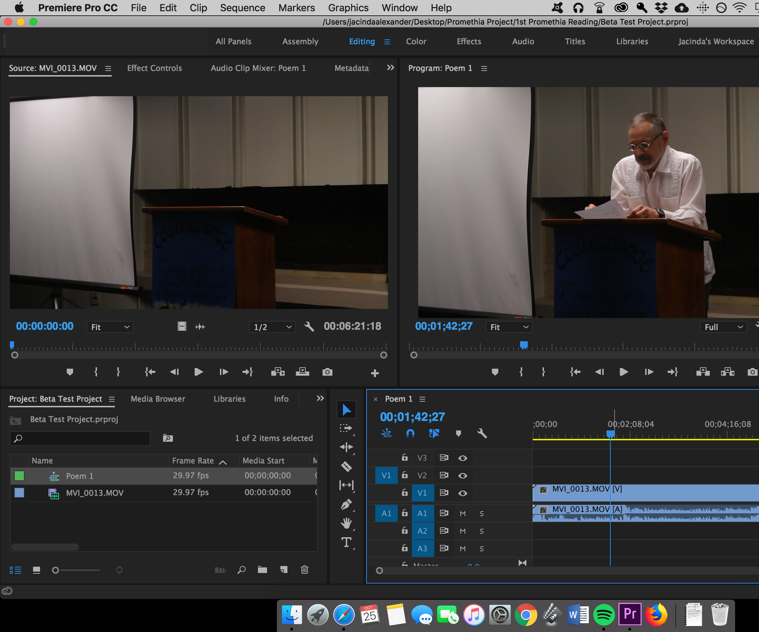The image size is (759, 632).
Task: Toggle sync lock on V3 track
Action: point(444,458)
